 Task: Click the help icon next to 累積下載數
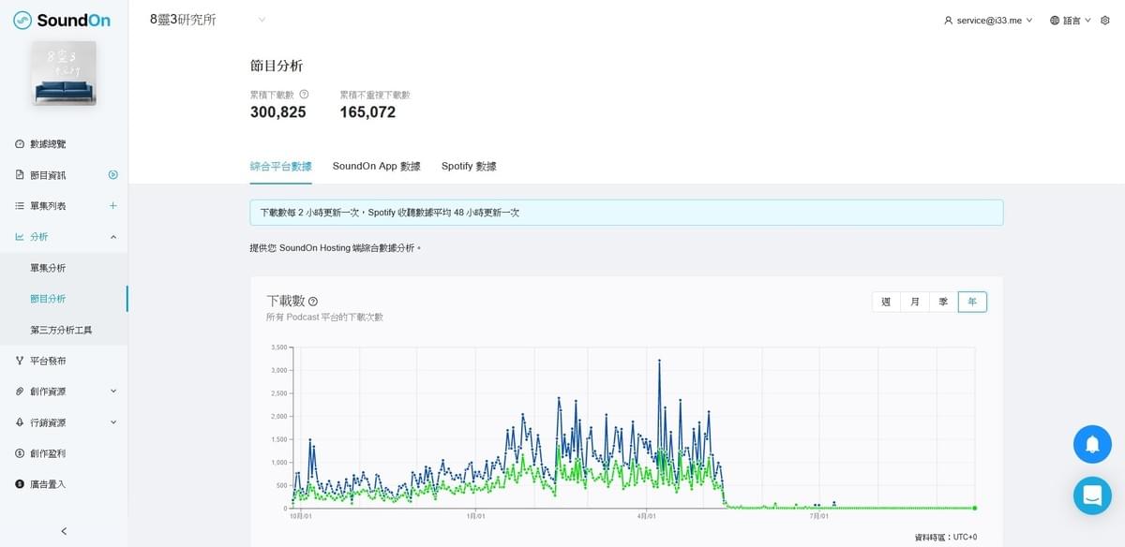[304, 95]
